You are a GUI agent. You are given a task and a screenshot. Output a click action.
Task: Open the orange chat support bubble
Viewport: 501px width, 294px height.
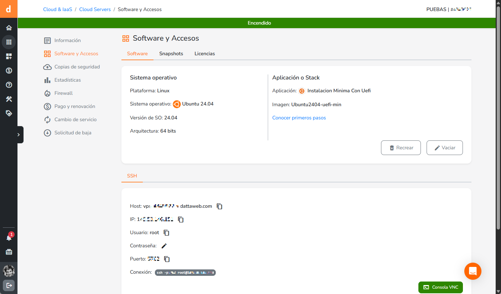pos(473,271)
